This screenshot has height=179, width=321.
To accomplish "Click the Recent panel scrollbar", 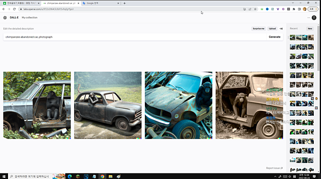I will pos(318,48).
